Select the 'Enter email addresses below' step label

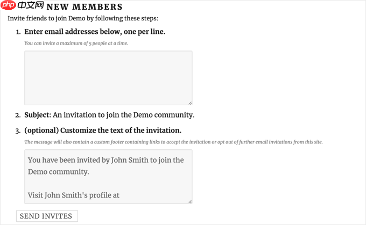pyautogui.click(x=95, y=32)
